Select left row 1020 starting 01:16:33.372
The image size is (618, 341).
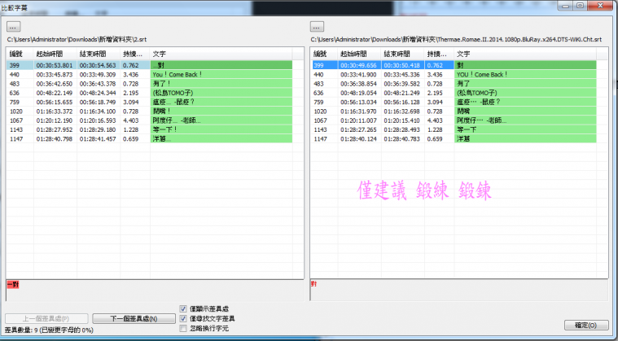pos(149,111)
